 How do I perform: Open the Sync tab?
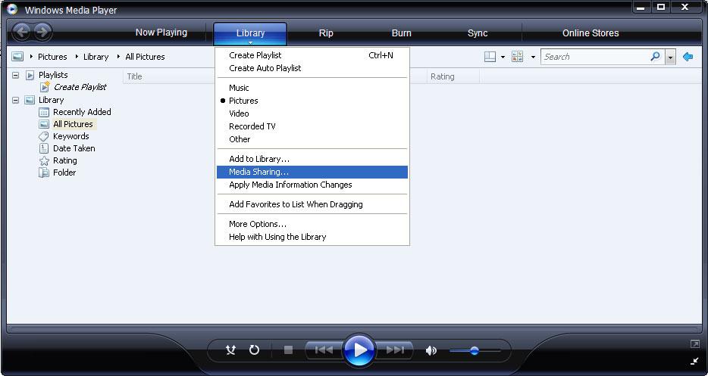point(478,33)
